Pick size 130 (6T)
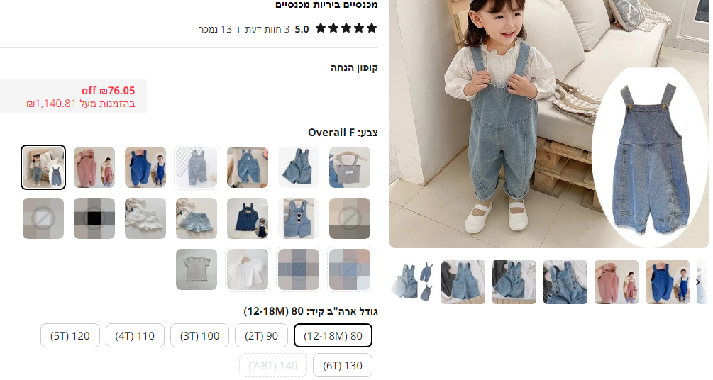 [x=343, y=365]
